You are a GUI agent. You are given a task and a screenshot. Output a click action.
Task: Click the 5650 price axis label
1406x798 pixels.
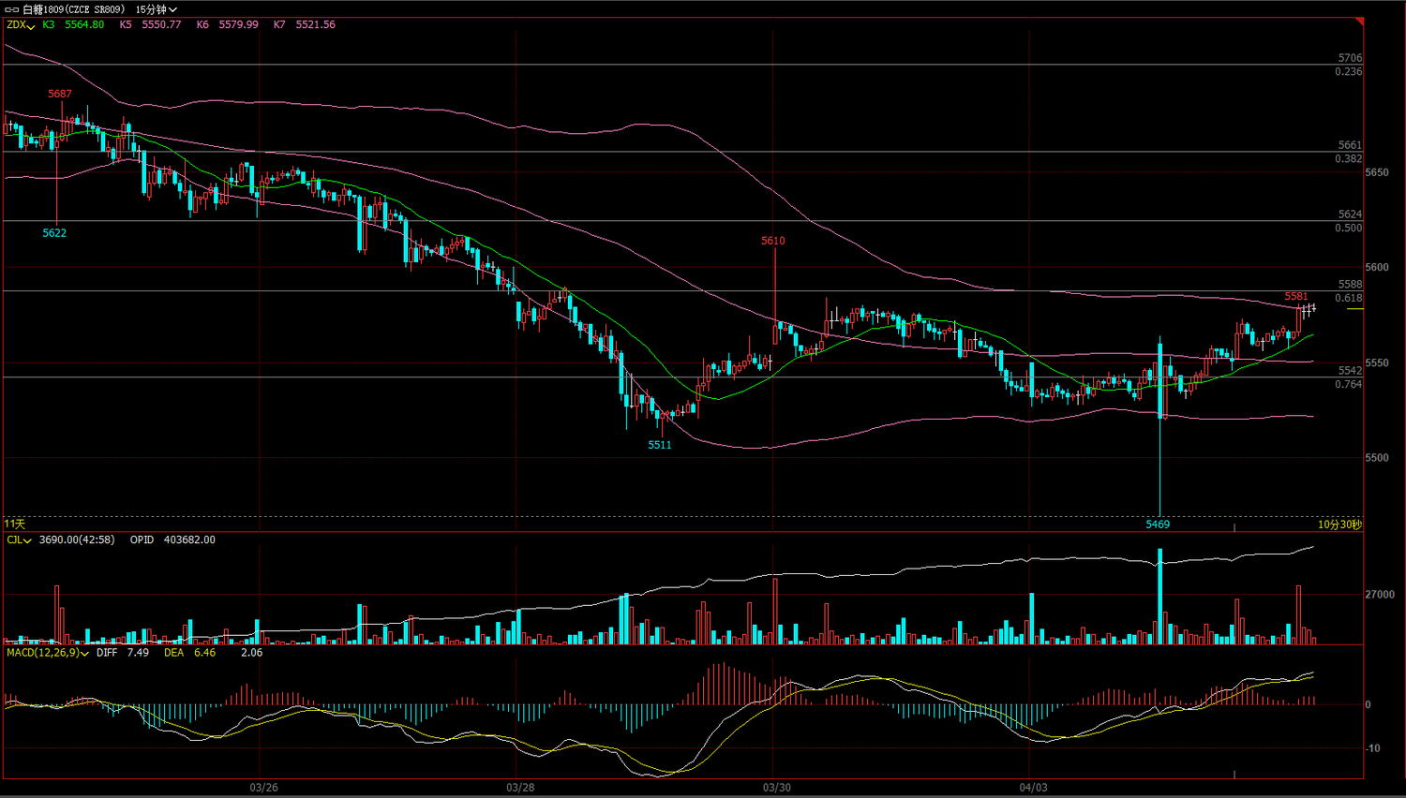pyautogui.click(x=1377, y=173)
